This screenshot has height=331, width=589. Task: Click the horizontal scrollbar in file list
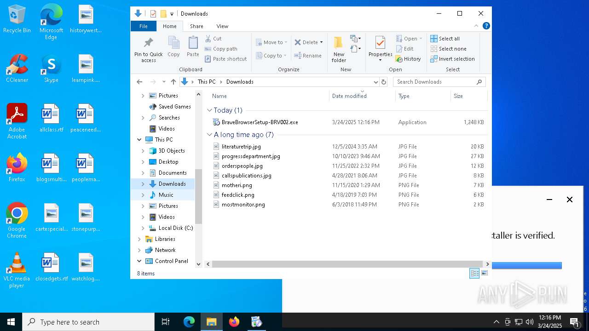[348, 264]
